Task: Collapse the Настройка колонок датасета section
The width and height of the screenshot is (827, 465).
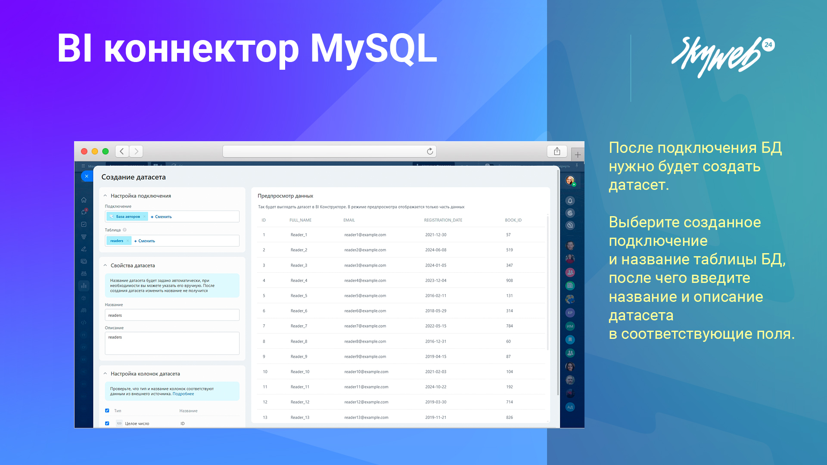Action: (105, 374)
